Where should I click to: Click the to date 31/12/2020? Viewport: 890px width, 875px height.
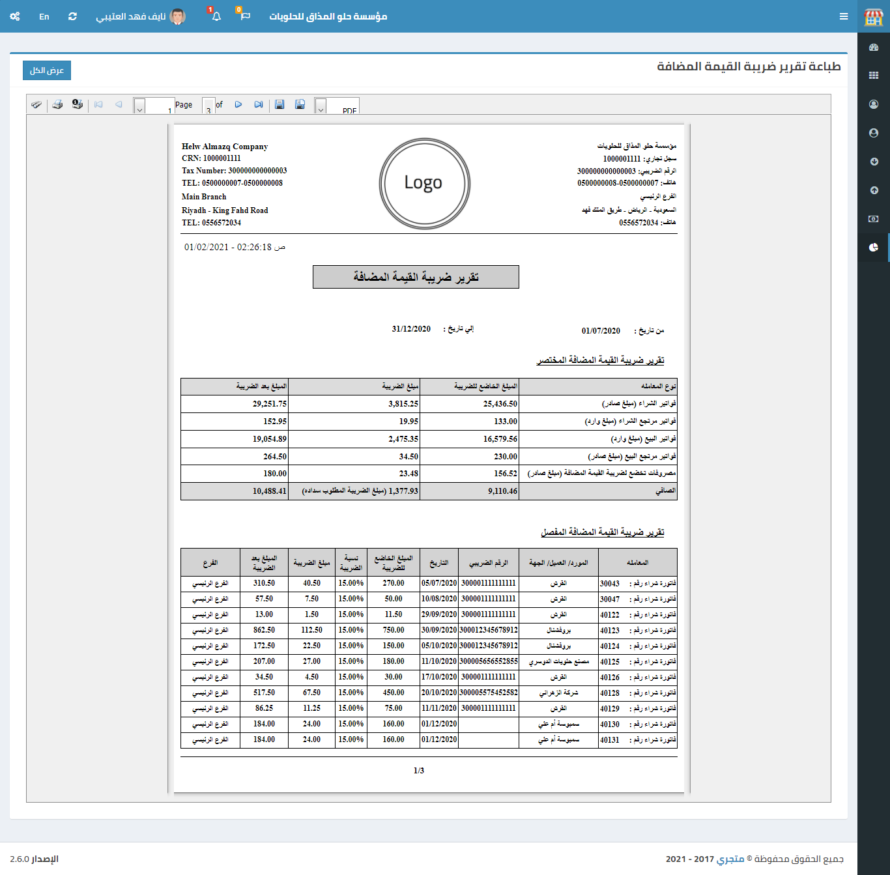click(x=411, y=329)
